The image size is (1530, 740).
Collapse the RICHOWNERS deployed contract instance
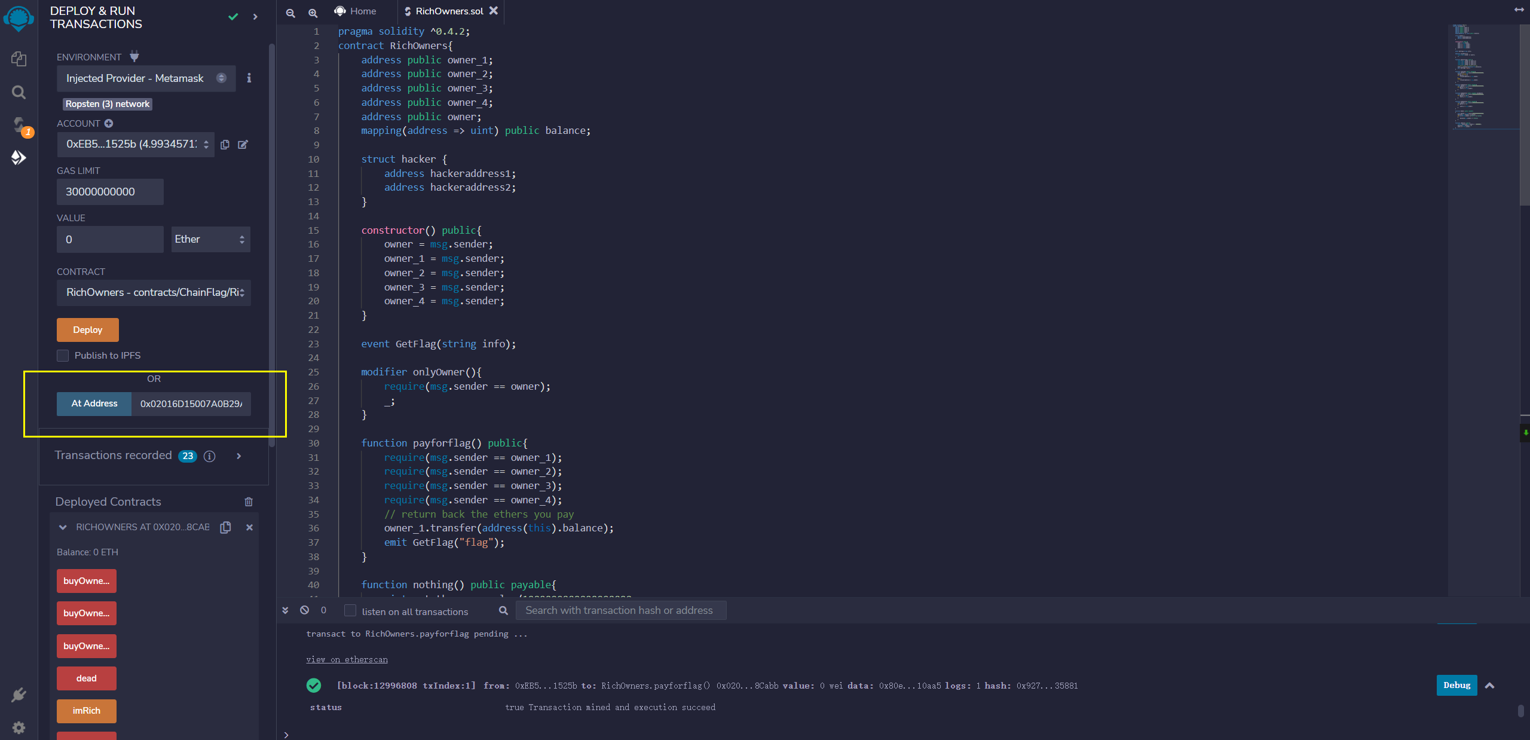[x=63, y=527]
